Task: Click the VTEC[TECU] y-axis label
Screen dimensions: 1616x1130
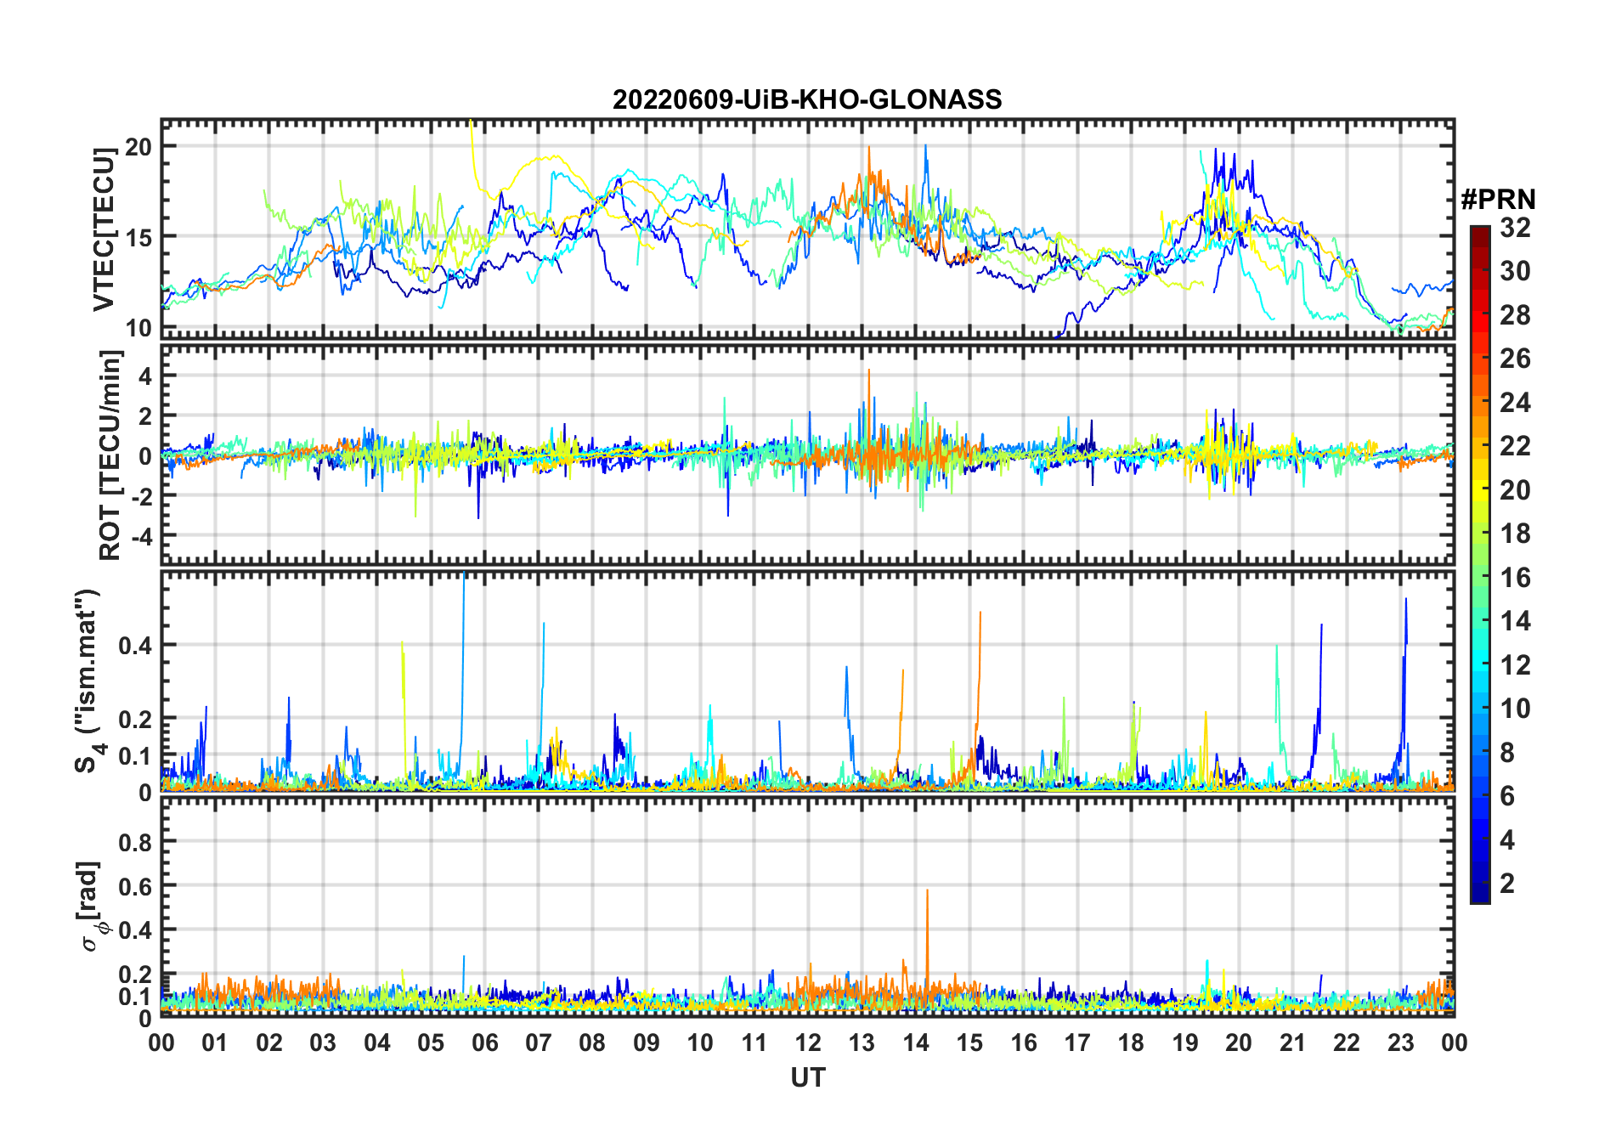Action: pyautogui.click(x=104, y=229)
